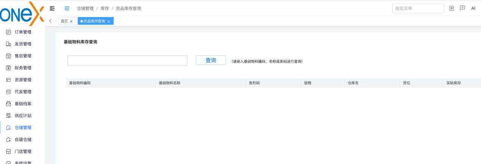Click the blue menu lines icon

pos(67,8)
